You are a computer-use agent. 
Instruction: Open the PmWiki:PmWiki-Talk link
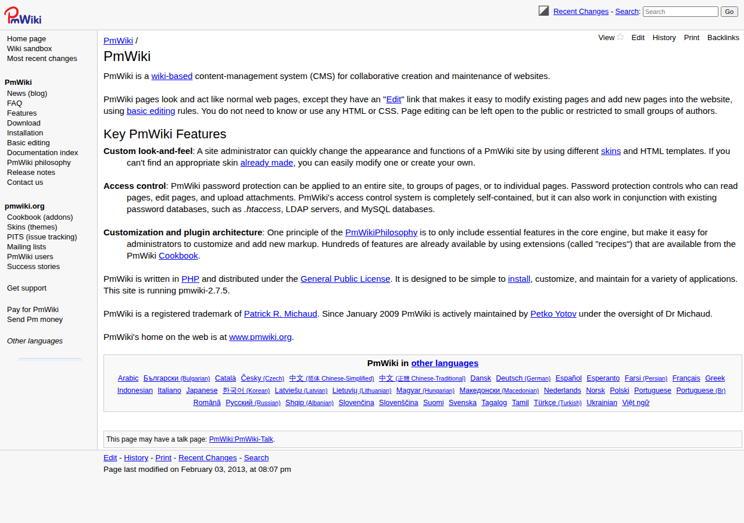(241, 439)
